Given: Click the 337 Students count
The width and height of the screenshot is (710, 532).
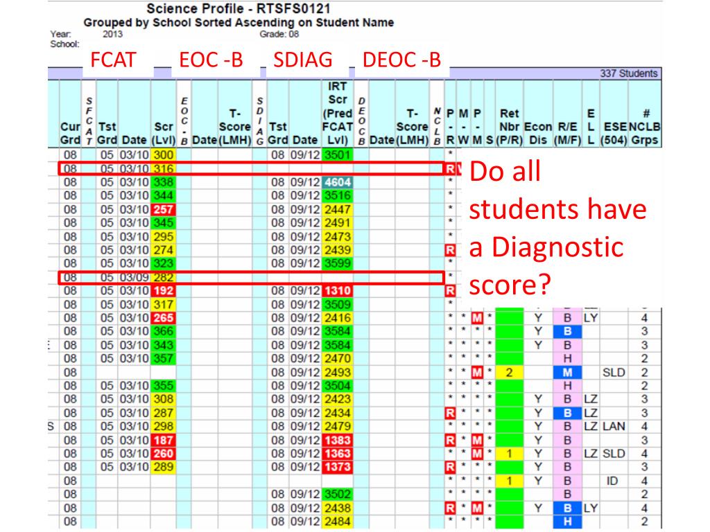Looking at the screenshot, I should [x=628, y=73].
